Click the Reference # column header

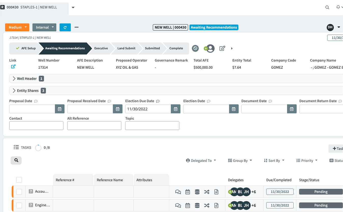(73, 180)
